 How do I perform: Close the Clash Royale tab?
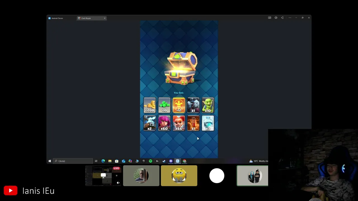pos(105,18)
